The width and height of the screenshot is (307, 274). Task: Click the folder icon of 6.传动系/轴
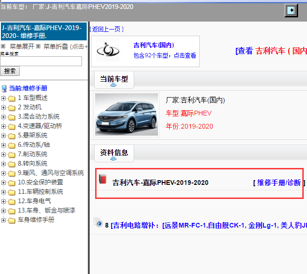pos(12,145)
